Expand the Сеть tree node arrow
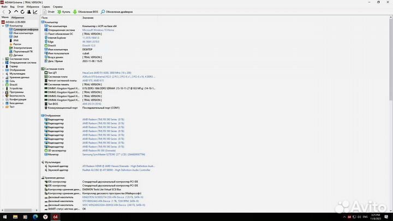Image resolution: width=393 pixels, height=221 pixels. pyautogui.click(x=3, y=81)
